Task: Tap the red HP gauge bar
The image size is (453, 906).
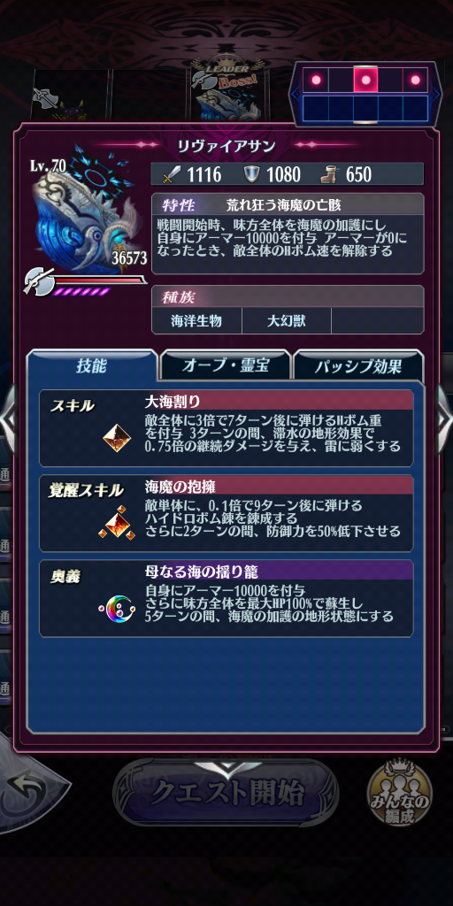Action: [99, 280]
